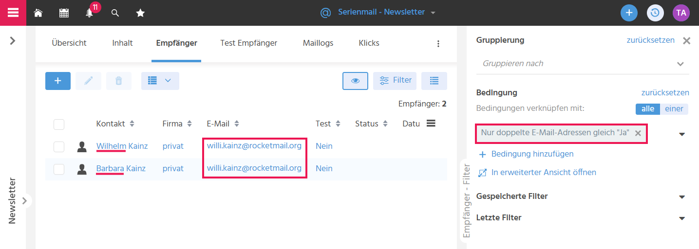This screenshot has width=699, height=249.
Task: Open the list view dropdown button
Action: pyautogui.click(x=160, y=81)
